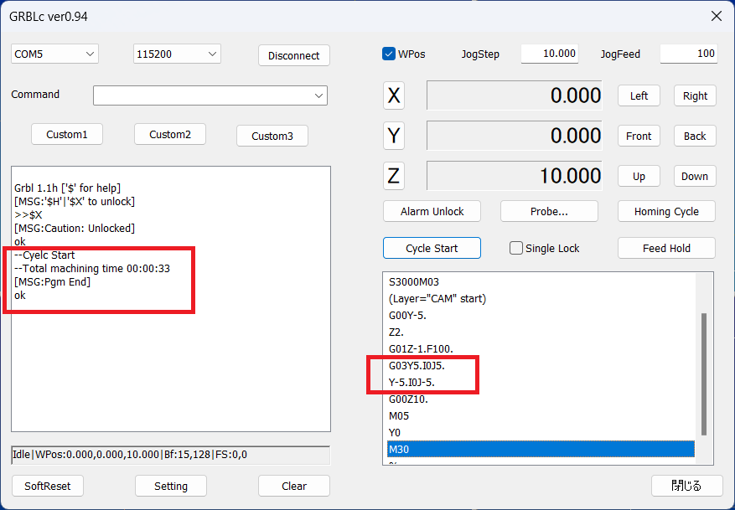
Task: Click the X axis zero button
Action: tap(394, 95)
